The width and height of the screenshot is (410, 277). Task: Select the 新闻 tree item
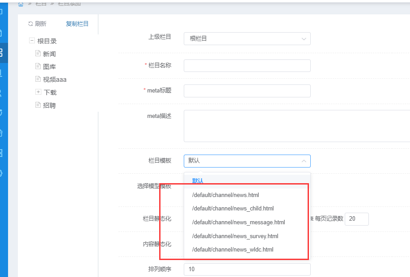(50, 54)
